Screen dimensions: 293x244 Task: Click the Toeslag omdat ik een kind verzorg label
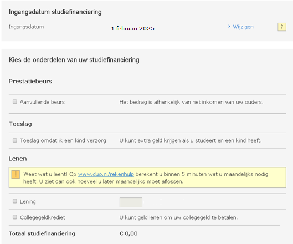[63, 140]
